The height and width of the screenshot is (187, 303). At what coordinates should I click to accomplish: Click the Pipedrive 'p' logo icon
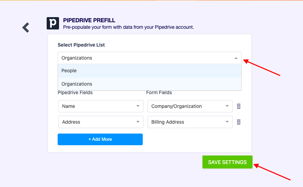click(x=53, y=23)
